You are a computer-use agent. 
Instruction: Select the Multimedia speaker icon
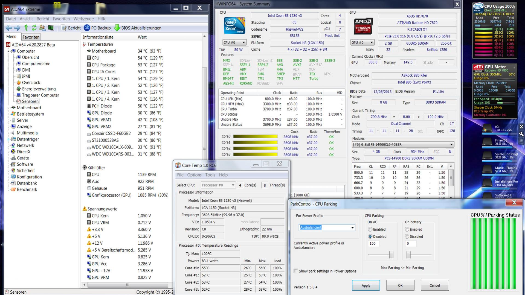[13, 133]
